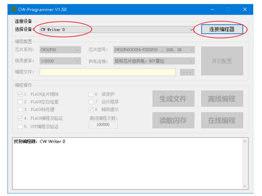Click the browse button with three dots
262x196 pixels.
187,72
